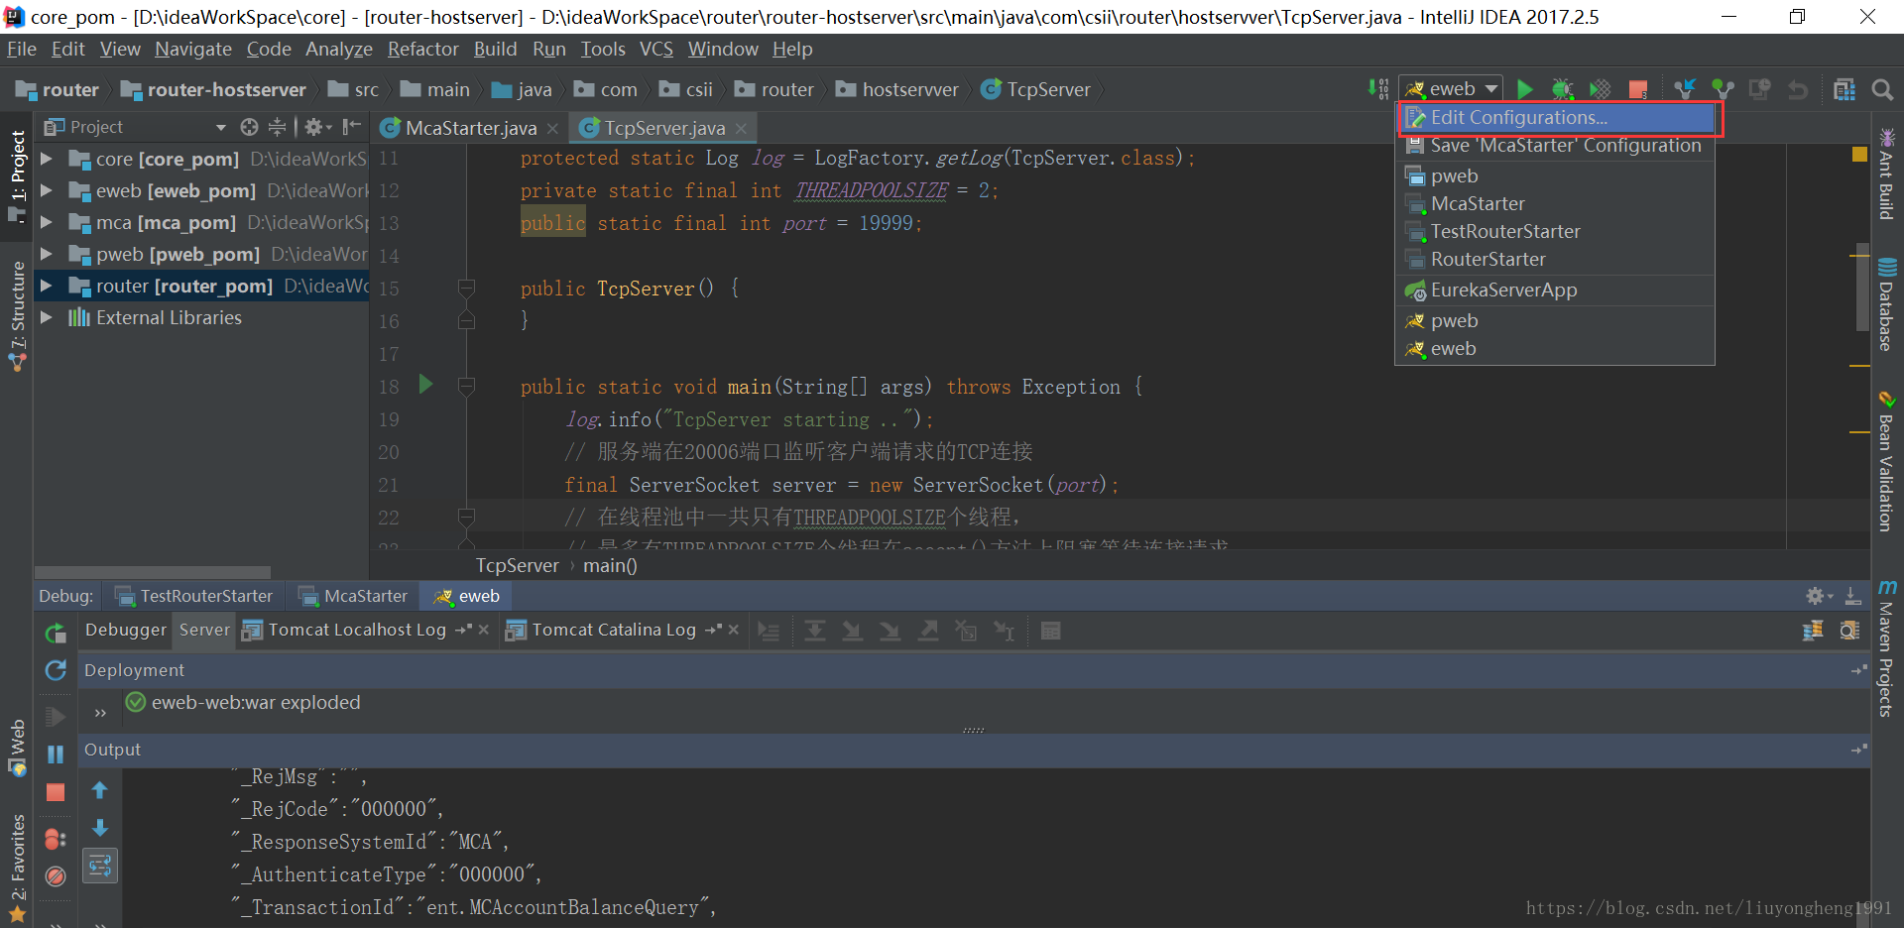Start debugging with the green bug icon
Image resolution: width=1904 pixels, height=928 pixels.
click(1563, 89)
